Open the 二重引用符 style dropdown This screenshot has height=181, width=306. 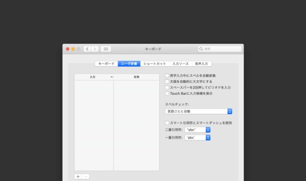[197, 130]
